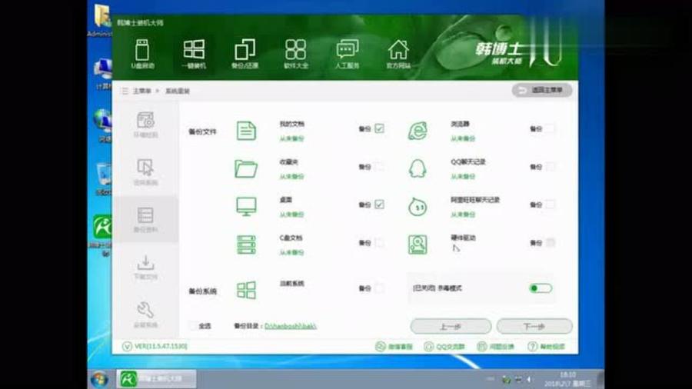
Task: Select the 环境检测 step in sidebar
Action: 145,125
